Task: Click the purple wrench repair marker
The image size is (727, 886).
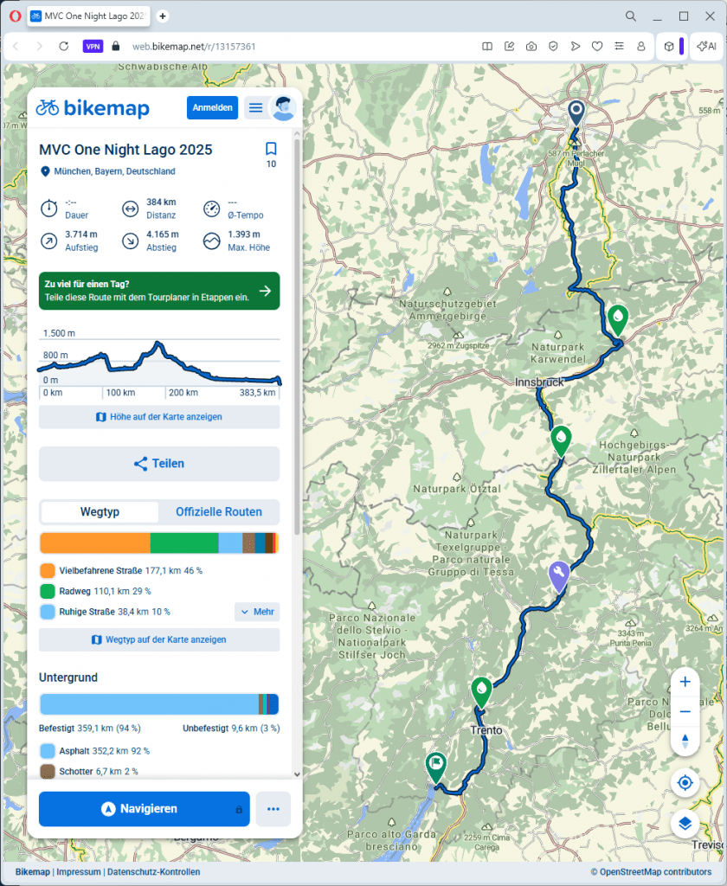Action: (x=560, y=574)
